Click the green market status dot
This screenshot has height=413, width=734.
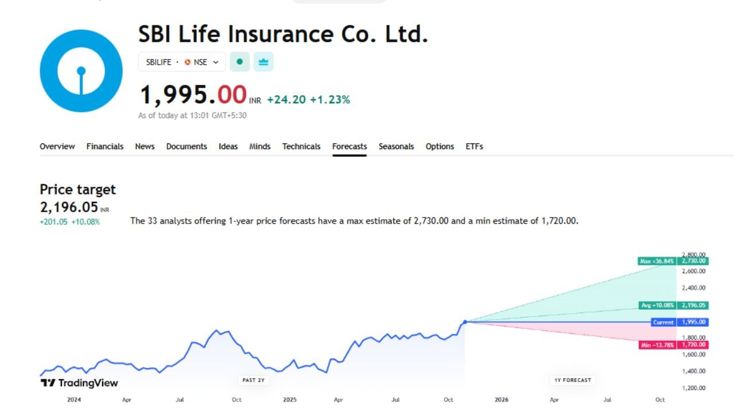pyautogui.click(x=239, y=61)
